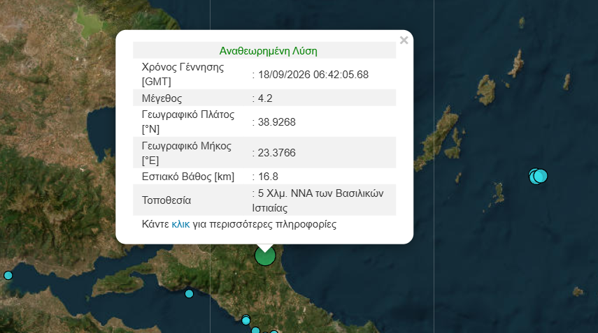Click the location text Βασιλικών Ιστιαίας
Viewport: 598px width, 333px height.
pos(318,200)
